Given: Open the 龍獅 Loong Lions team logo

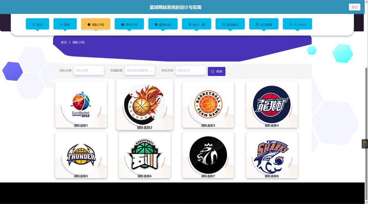Looking at the screenshot, I should 272,104.
